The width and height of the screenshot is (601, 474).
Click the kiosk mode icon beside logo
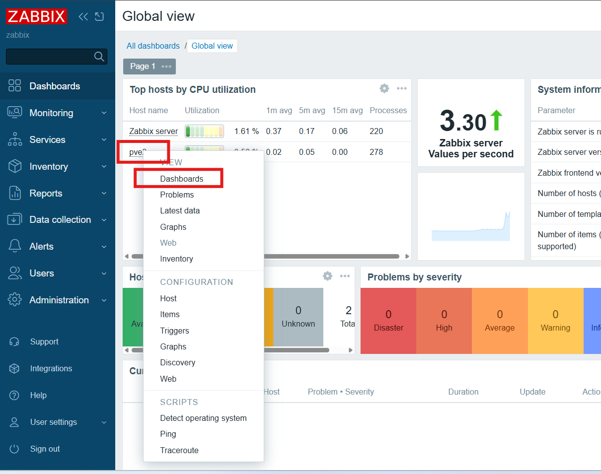(x=99, y=16)
